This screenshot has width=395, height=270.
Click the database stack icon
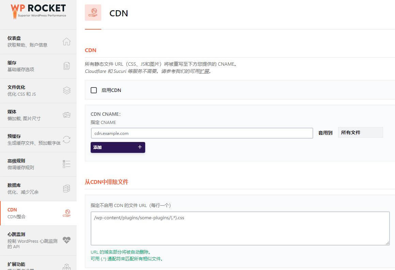66,189
